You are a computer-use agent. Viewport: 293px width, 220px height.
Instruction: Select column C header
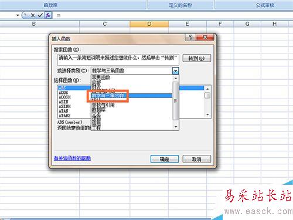point(105,24)
